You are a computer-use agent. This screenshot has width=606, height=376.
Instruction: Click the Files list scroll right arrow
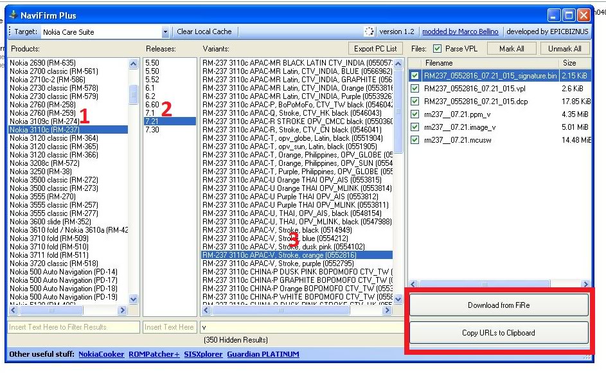(586, 284)
